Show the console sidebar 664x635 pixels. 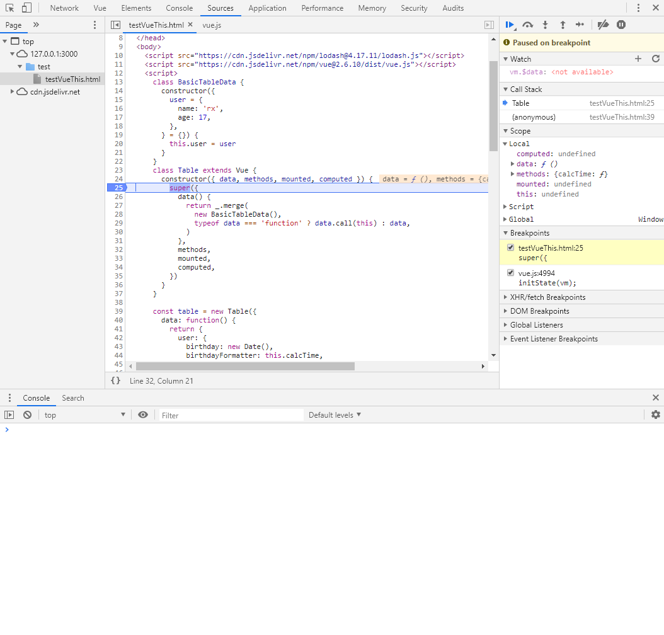pyautogui.click(x=9, y=415)
